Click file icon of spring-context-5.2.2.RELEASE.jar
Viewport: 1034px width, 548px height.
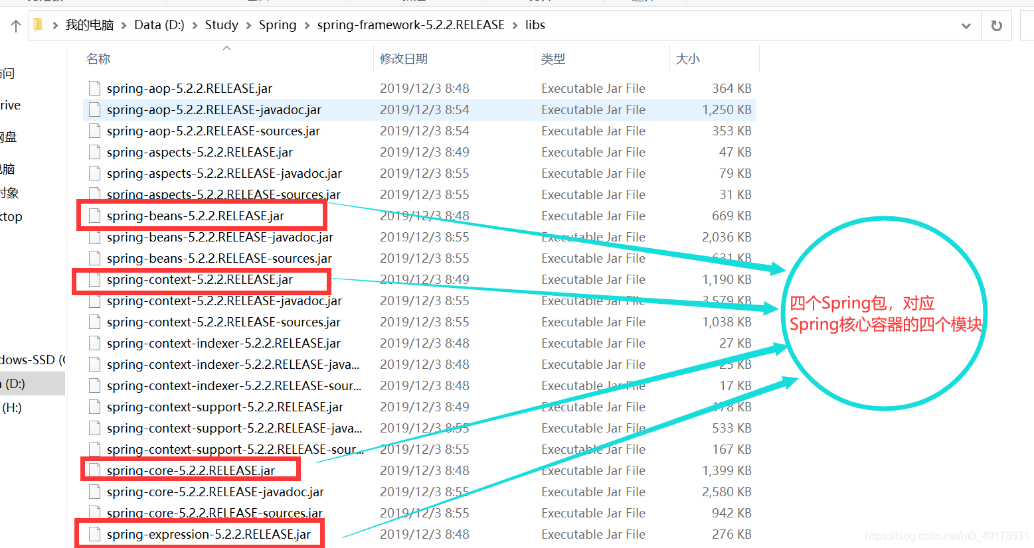tap(95, 279)
